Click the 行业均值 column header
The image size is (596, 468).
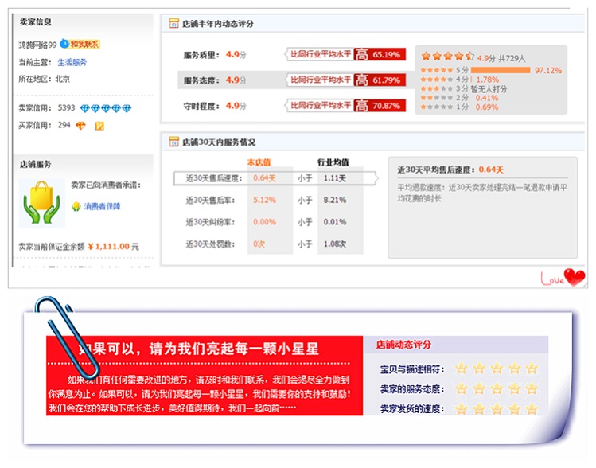pos(333,162)
